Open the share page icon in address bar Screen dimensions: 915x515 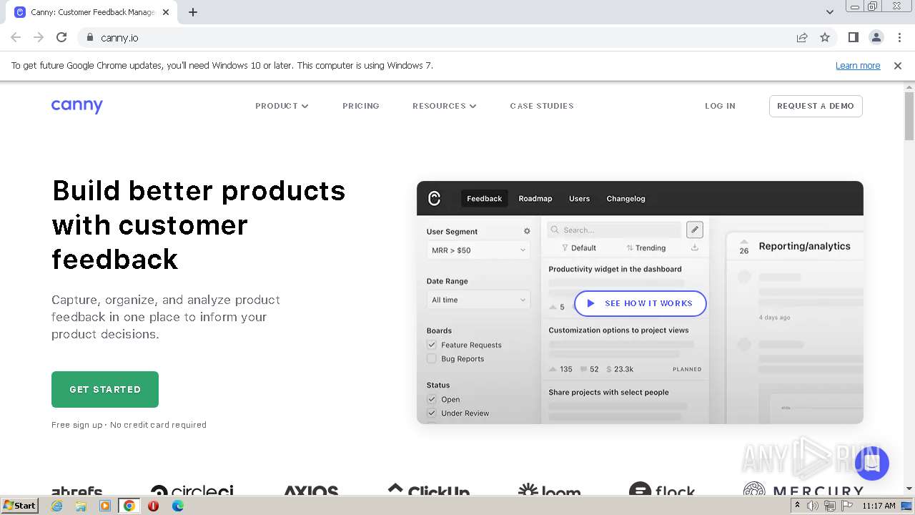point(802,37)
